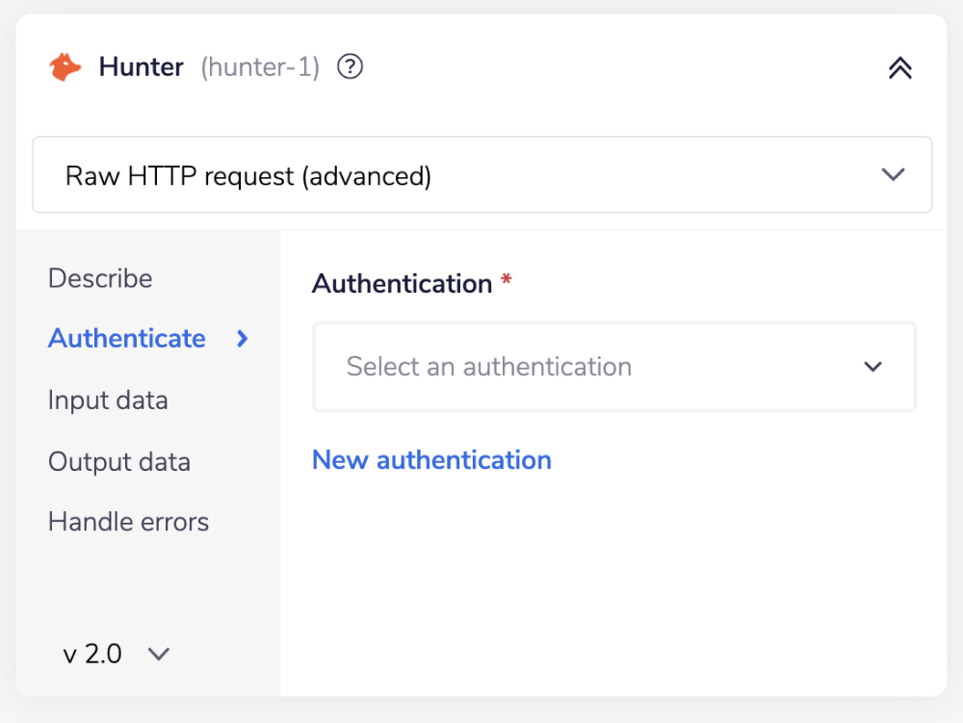Select the Authenticate sidebar item
Viewport: 963px width, 723px height.
pyautogui.click(x=126, y=339)
